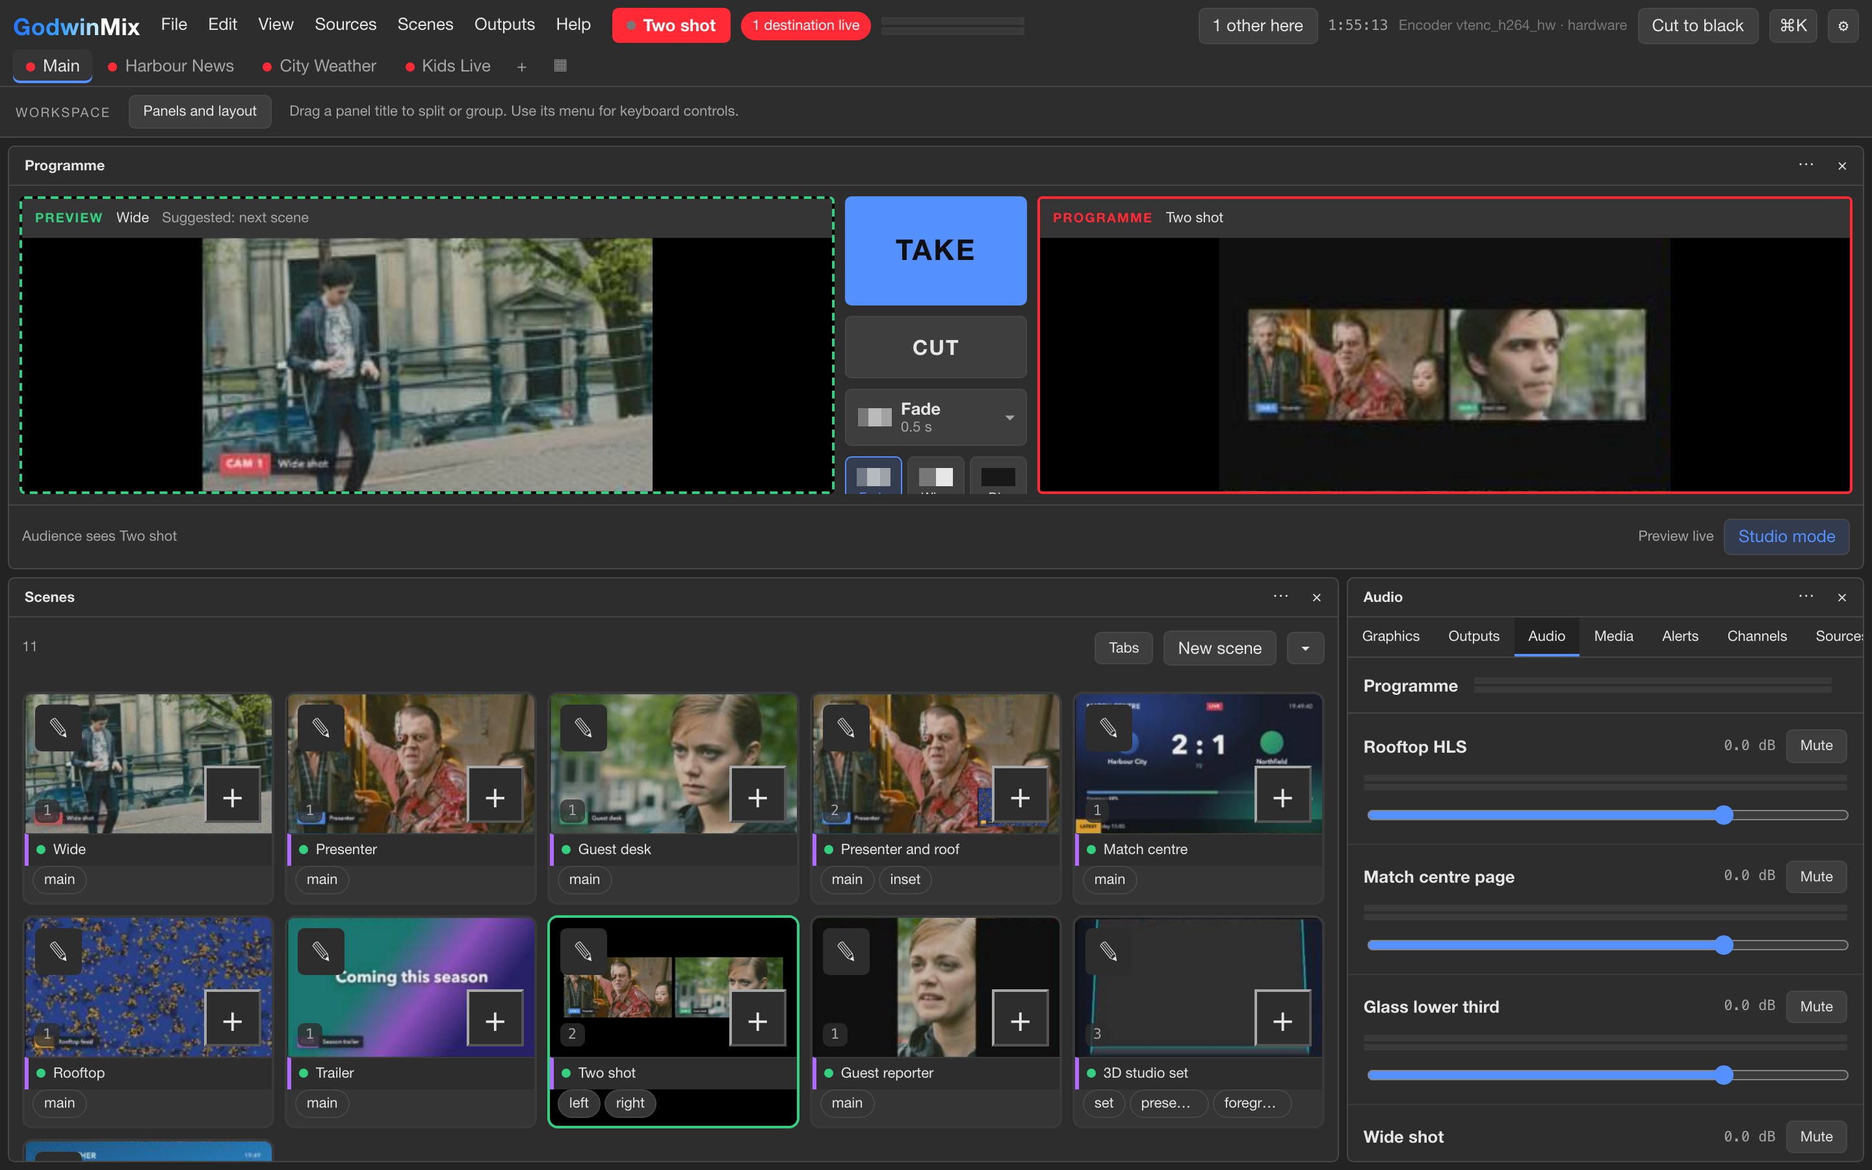Click the pencil icon on Match centre scene
The width and height of the screenshot is (1872, 1170).
tap(1108, 727)
